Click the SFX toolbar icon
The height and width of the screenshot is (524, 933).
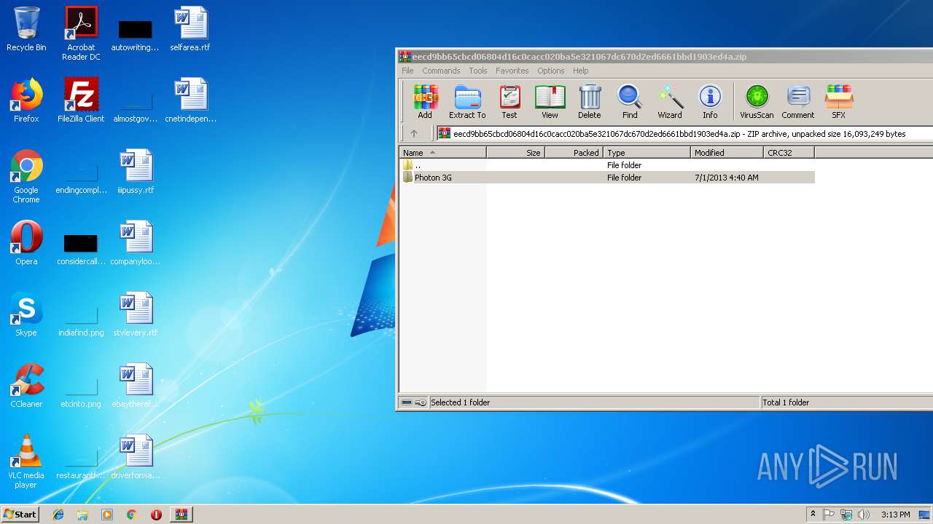839,101
